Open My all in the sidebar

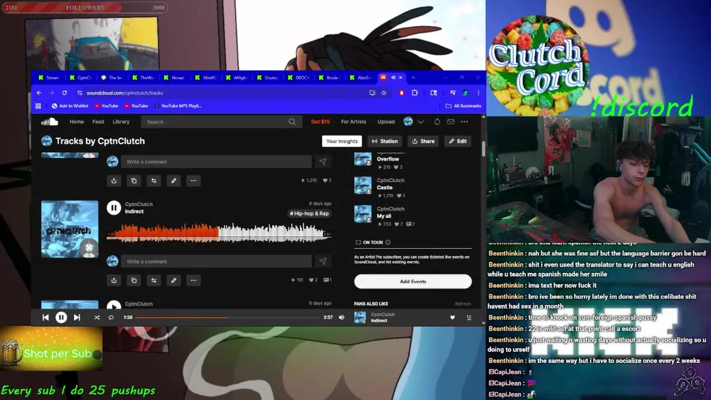(x=384, y=216)
